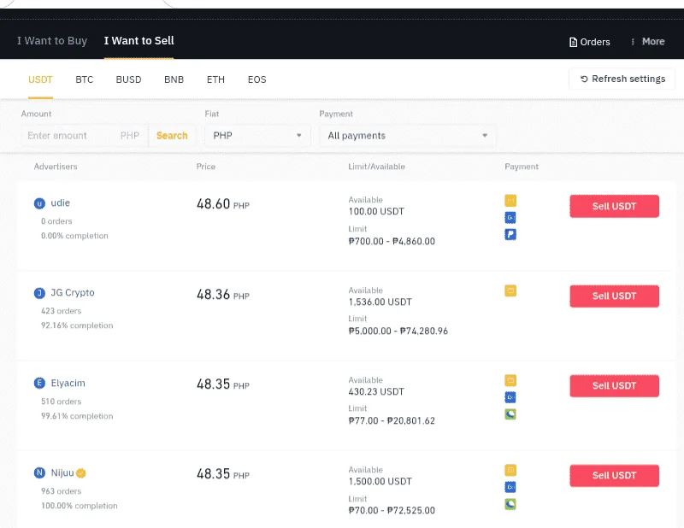Click Nijuu's blue avatar icon
Viewport: 684px width, 528px height.
[39, 472]
